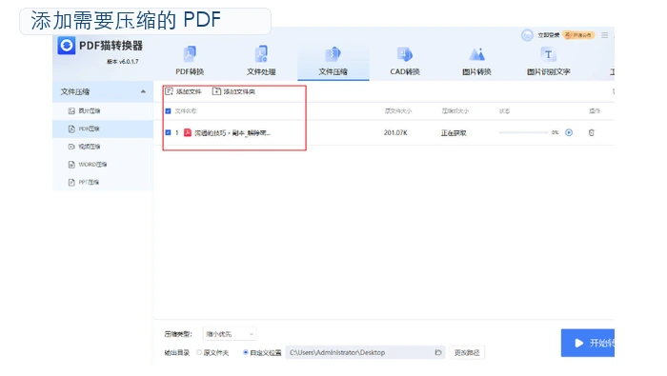
Task: Switch to CAD转换 tab
Action: 405,61
